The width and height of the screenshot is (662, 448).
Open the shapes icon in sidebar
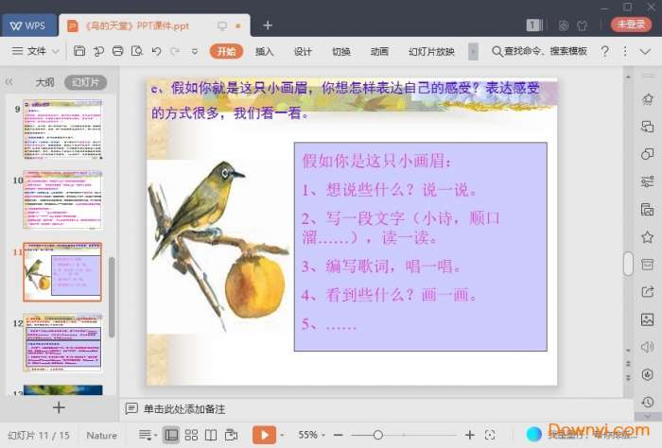pyautogui.click(x=647, y=154)
